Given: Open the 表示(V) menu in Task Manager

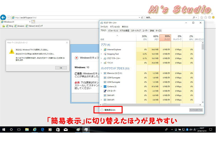Looking at the screenshot, I should (x=125, y=27).
